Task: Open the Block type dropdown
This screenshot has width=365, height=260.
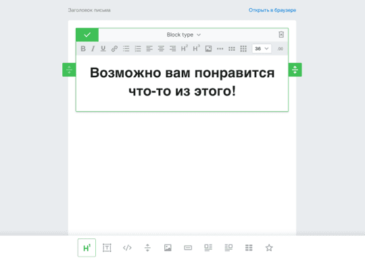Action: pyautogui.click(x=183, y=35)
